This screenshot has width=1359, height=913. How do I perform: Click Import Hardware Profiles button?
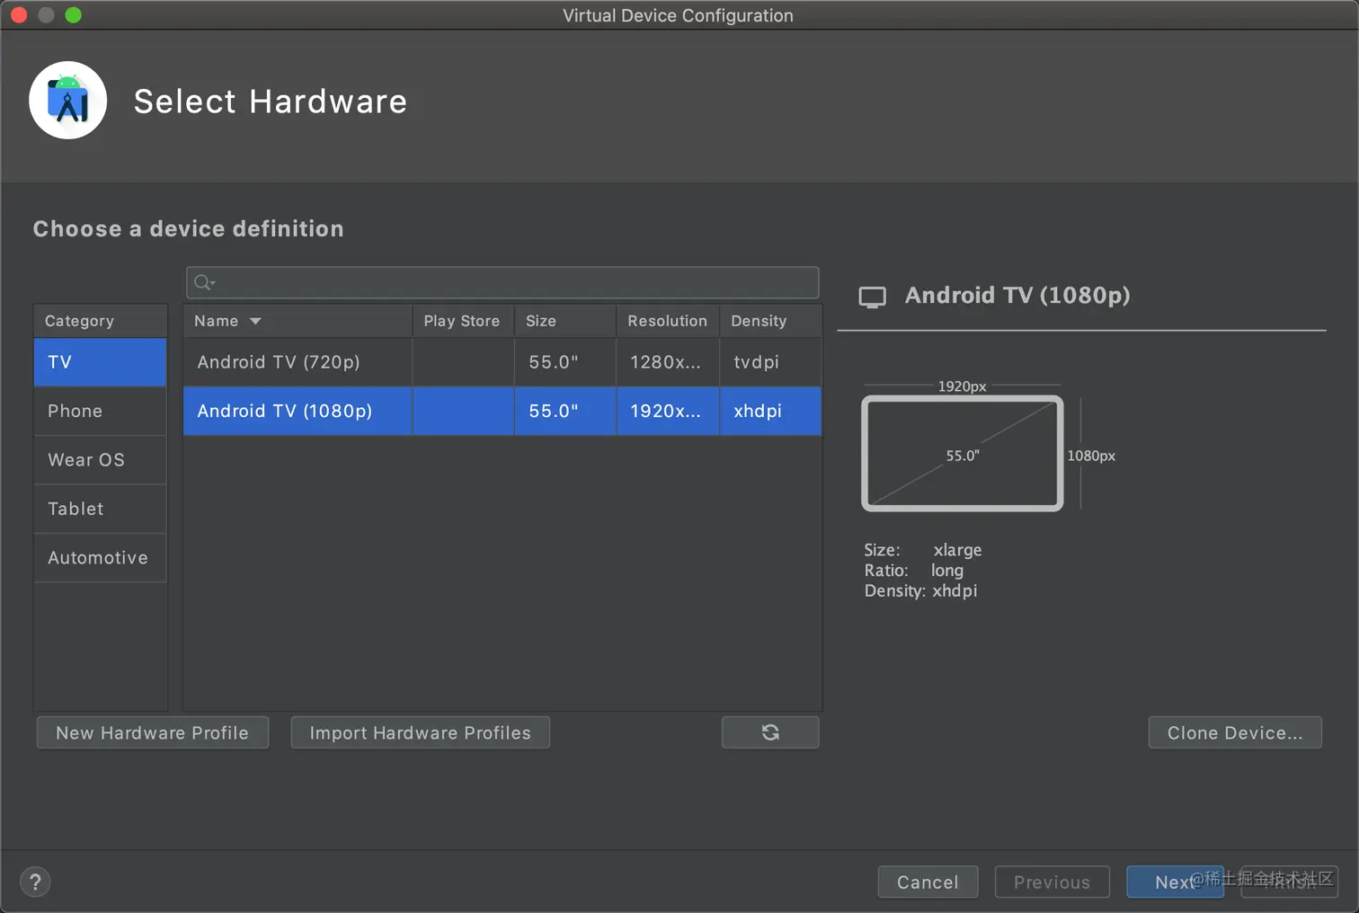pyautogui.click(x=421, y=732)
